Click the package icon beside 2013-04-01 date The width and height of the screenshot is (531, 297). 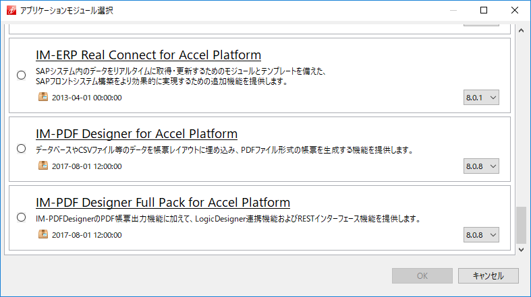point(43,97)
